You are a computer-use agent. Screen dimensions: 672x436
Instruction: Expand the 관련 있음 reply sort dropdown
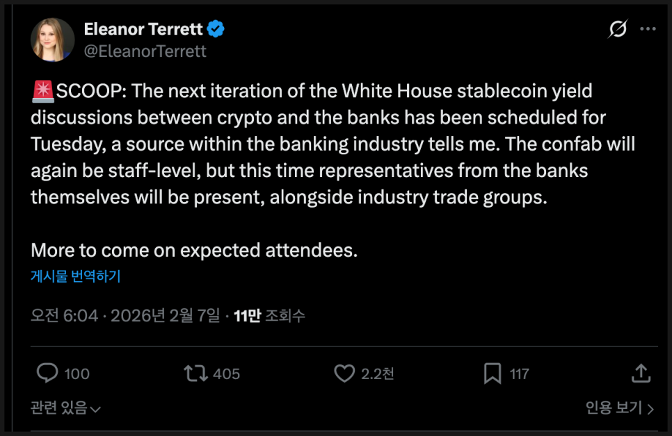[66, 408]
